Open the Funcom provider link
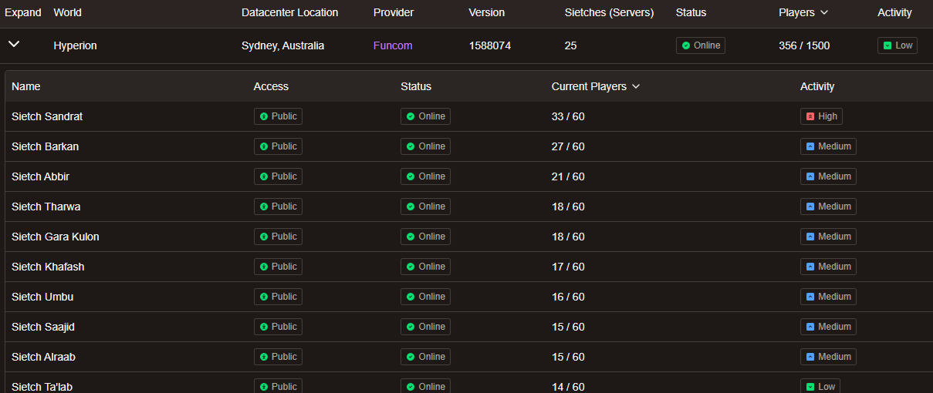Image resolution: width=933 pixels, height=393 pixels. tap(393, 45)
